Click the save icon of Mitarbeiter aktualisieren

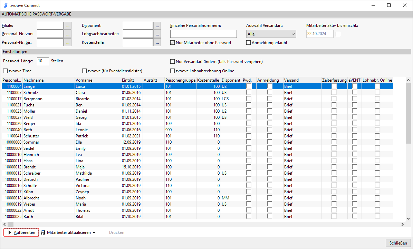(x=43, y=232)
